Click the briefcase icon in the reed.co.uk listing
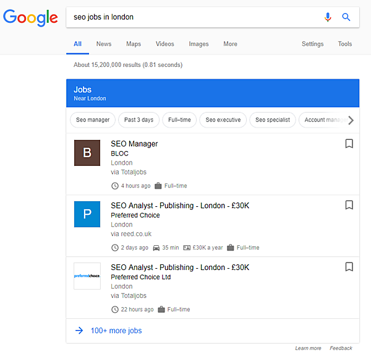Viewport: 371px width, 356px height. [230, 248]
